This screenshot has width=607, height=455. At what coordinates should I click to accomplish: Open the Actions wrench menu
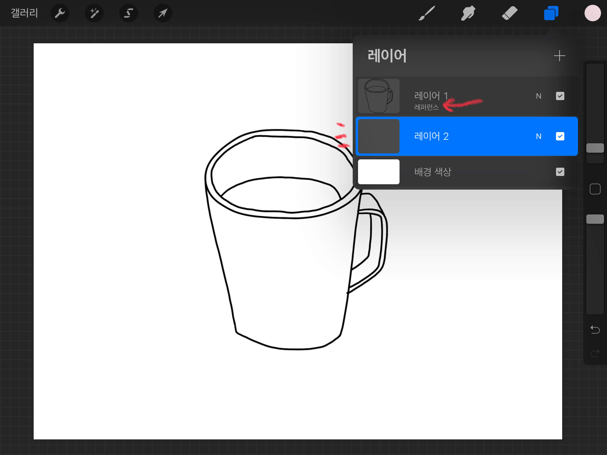coord(60,13)
